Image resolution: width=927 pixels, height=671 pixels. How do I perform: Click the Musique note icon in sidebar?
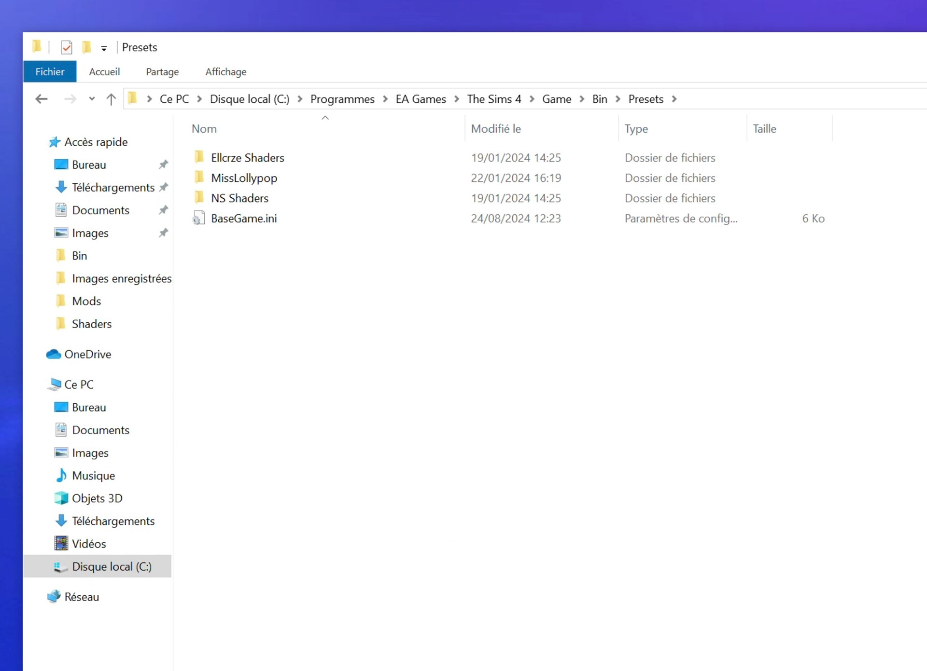click(61, 476)
